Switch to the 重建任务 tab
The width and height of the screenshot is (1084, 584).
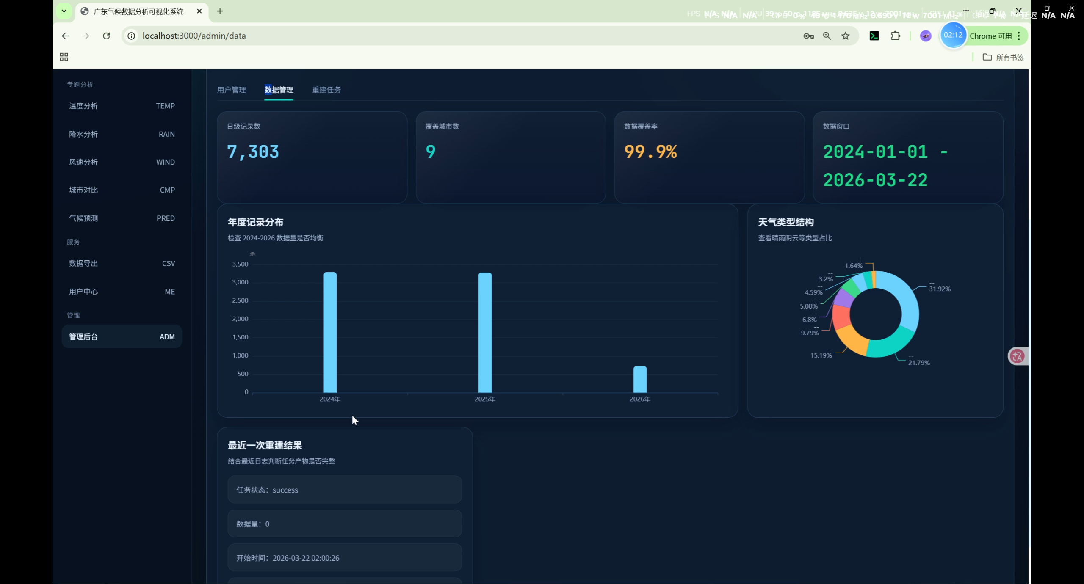[x=326, y=90]
